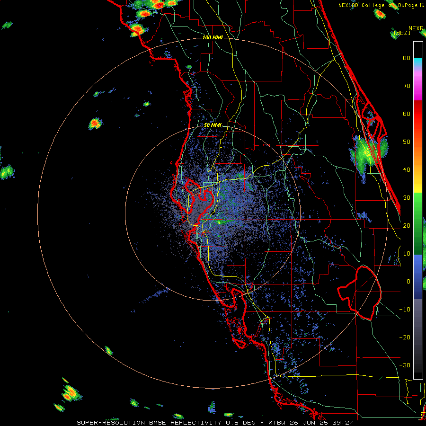The image size is (426, 426).
Task: Pick the cyan segment at the color bar top
Action: point(418,62)
